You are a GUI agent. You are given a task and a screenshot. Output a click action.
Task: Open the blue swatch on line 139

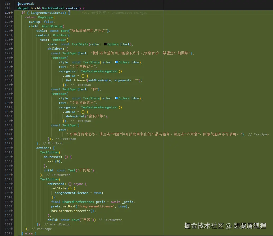pos(117,98)
